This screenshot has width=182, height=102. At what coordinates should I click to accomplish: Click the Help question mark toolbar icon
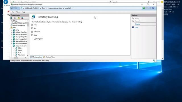[x=153, y=8]
